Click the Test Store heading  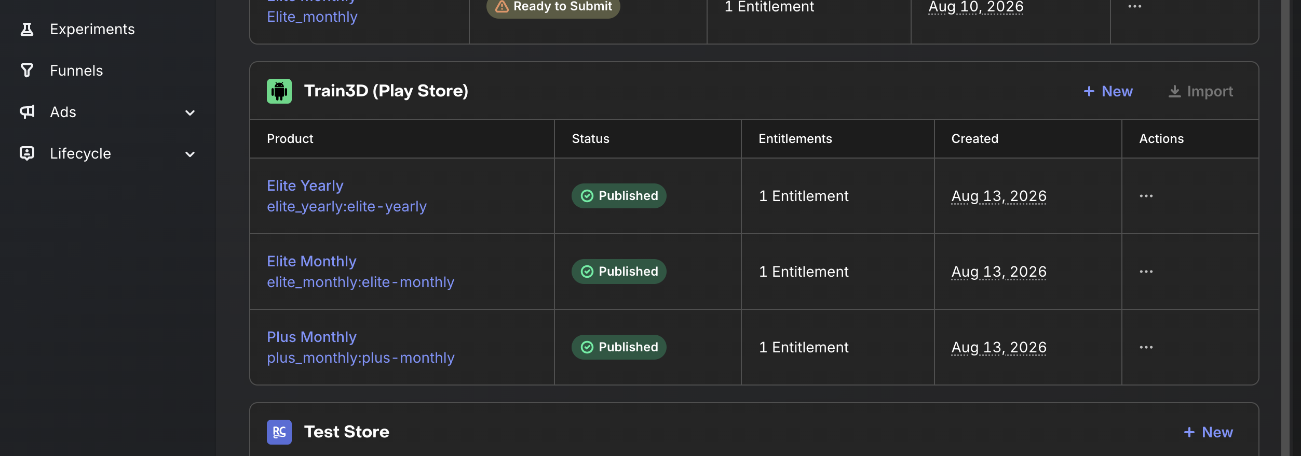[347, 432]
